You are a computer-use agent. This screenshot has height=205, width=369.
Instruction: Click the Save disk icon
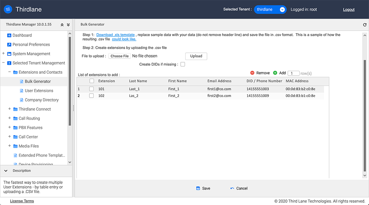pyautogui.click(x=198, y=188)
